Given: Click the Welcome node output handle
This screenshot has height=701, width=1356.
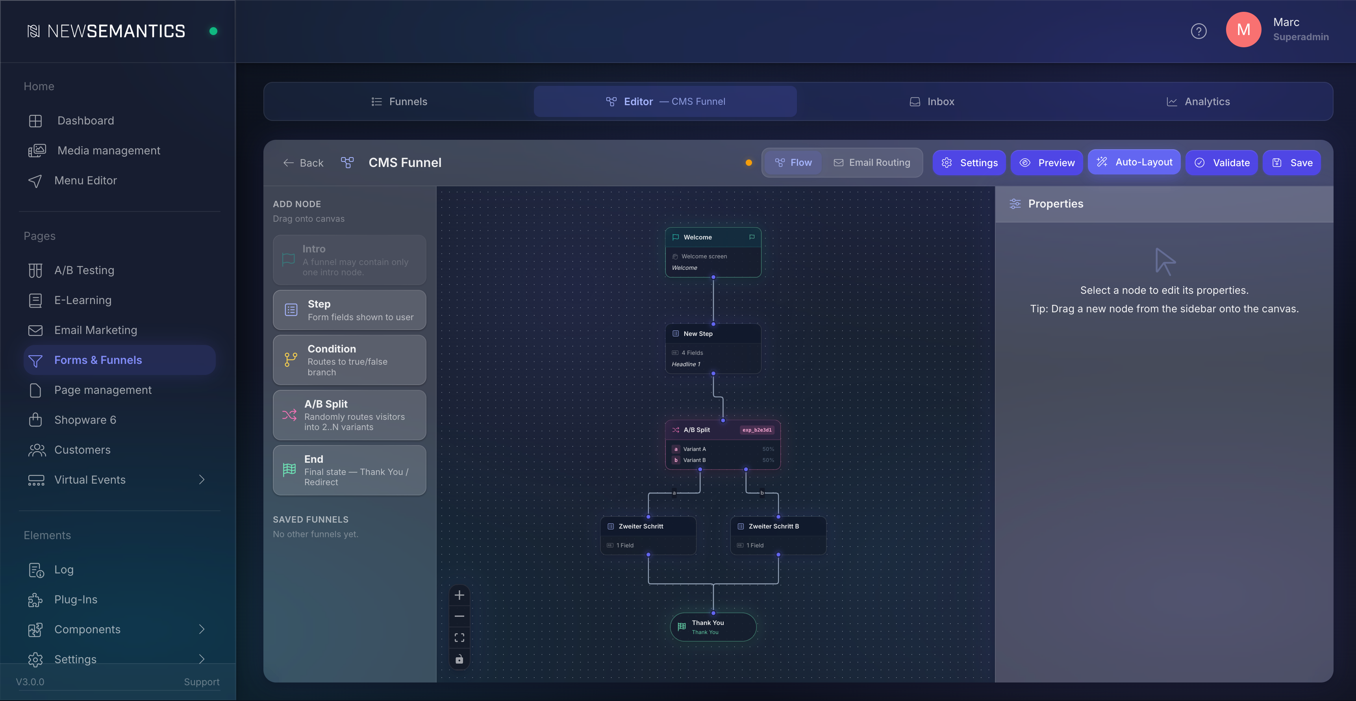Looking at the screenshot, I should 713,277.
